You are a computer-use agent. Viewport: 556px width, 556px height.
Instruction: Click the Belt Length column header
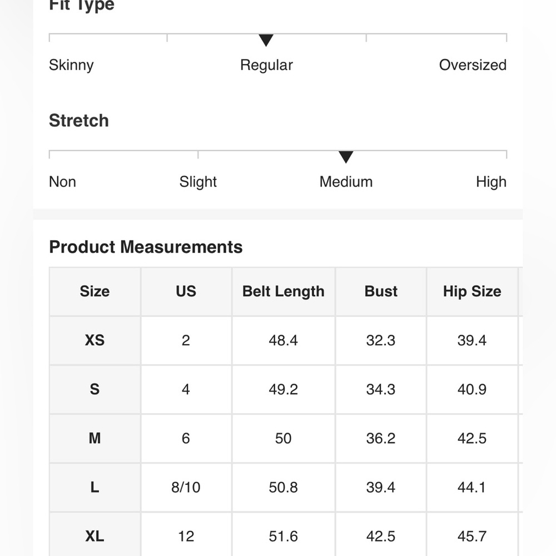pos(284,291)
